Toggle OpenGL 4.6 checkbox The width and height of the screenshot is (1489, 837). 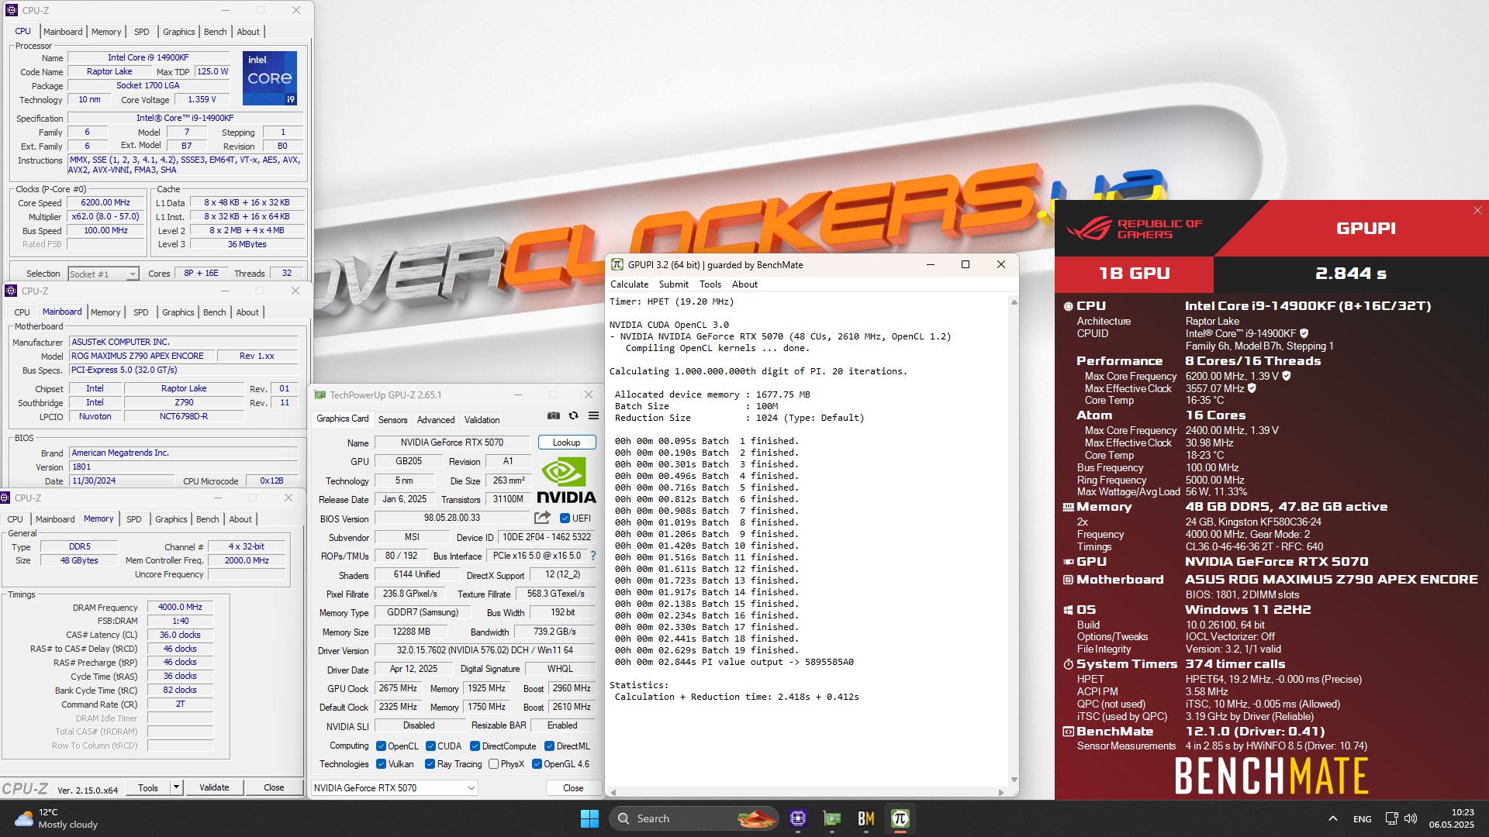tap(537, 764)
